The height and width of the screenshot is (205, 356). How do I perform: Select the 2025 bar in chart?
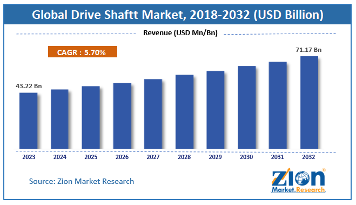click(91, 117)
